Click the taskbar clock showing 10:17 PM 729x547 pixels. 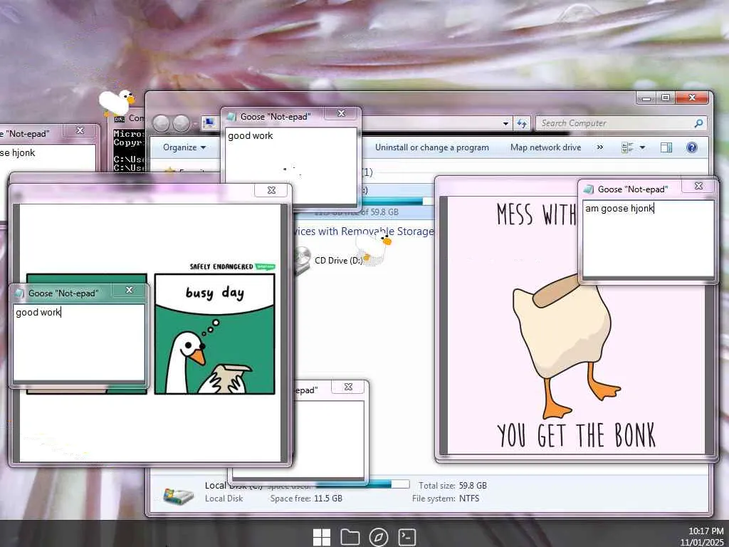(706, 531)
